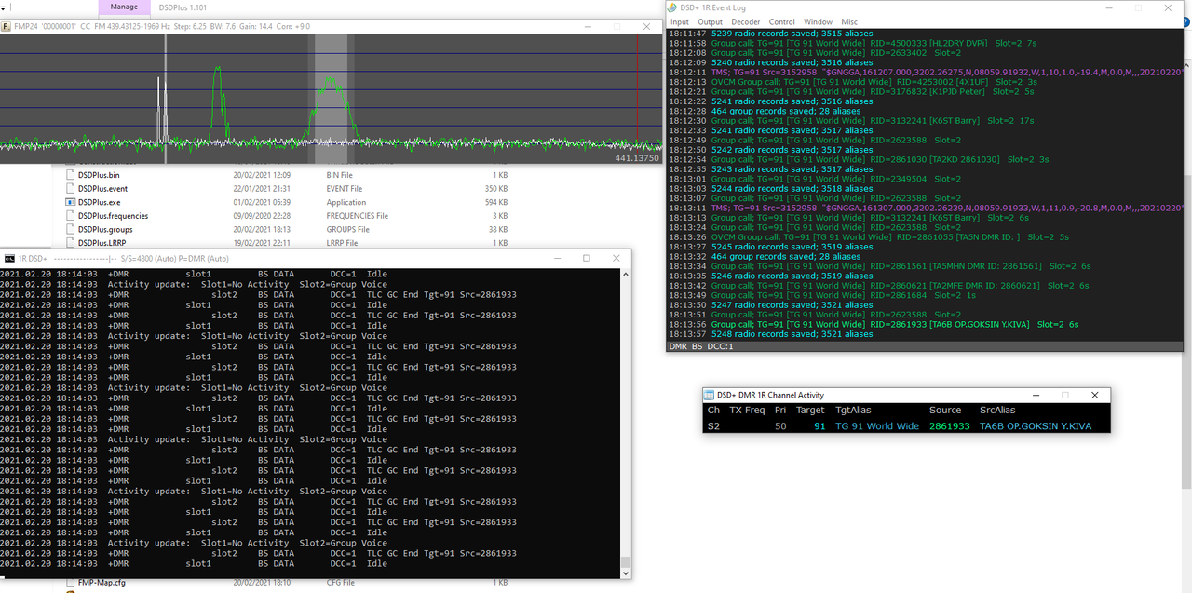The image size is (1192, 593).
Task: Open the Control menu in Event Log
Action: point(781,21)
